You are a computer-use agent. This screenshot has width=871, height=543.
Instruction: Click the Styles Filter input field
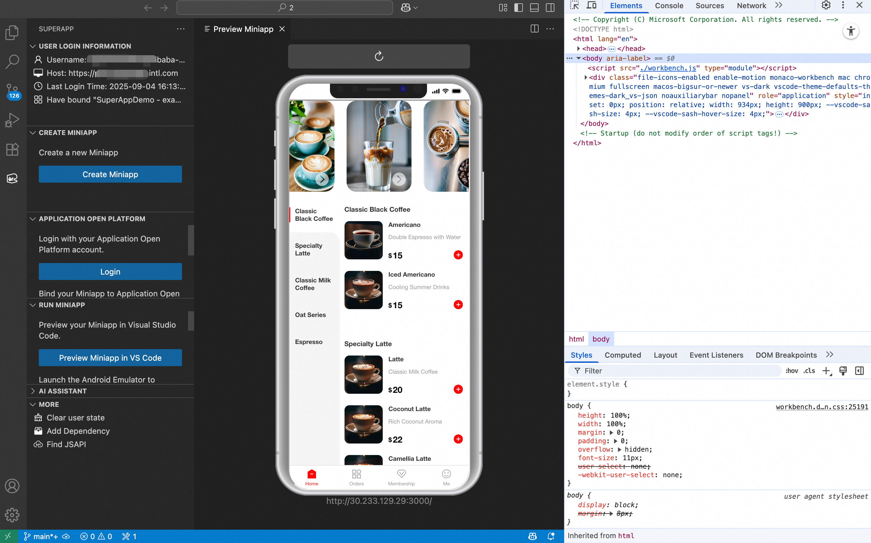coord(678,371)
